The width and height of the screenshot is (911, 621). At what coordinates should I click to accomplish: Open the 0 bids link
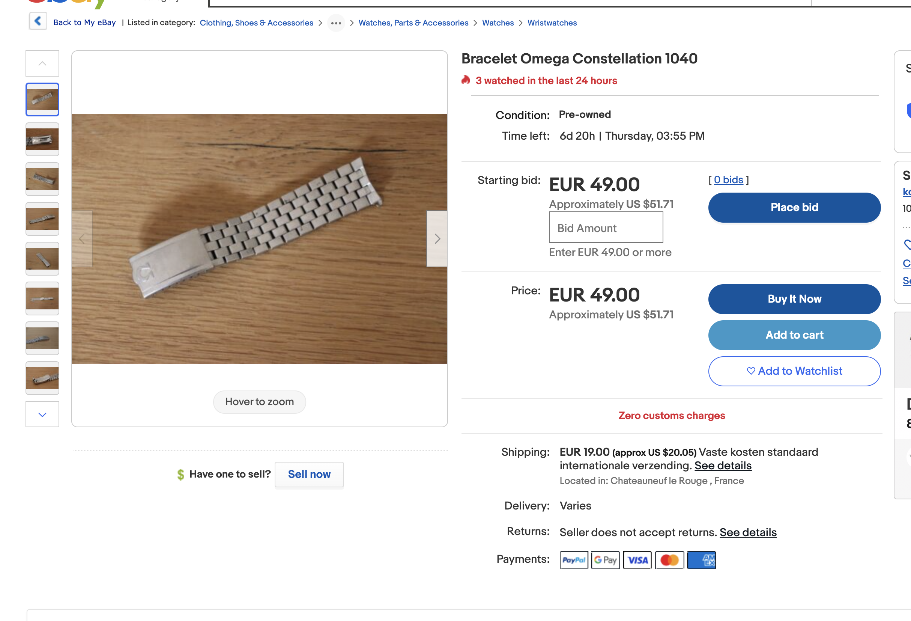tap(728, 180)
